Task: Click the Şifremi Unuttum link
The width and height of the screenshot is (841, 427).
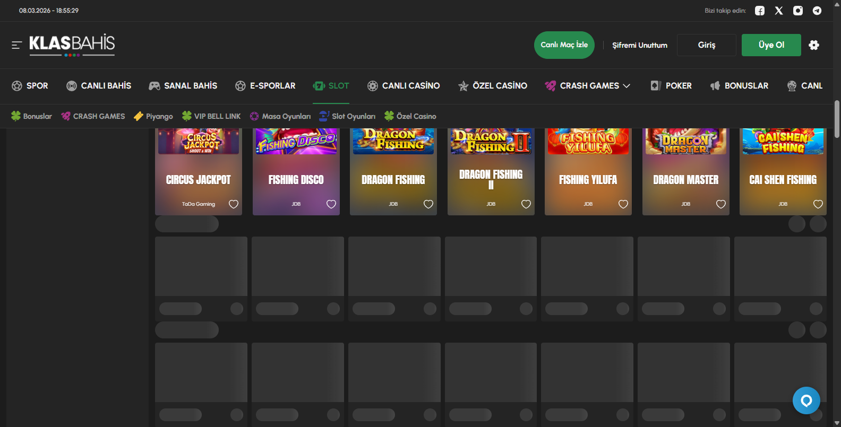Action: click(x=640, y=45)
